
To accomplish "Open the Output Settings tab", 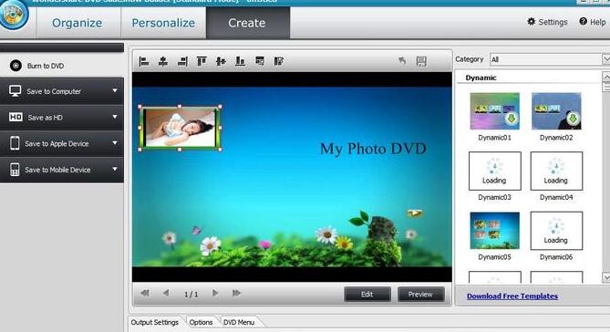I will point(154,322).
